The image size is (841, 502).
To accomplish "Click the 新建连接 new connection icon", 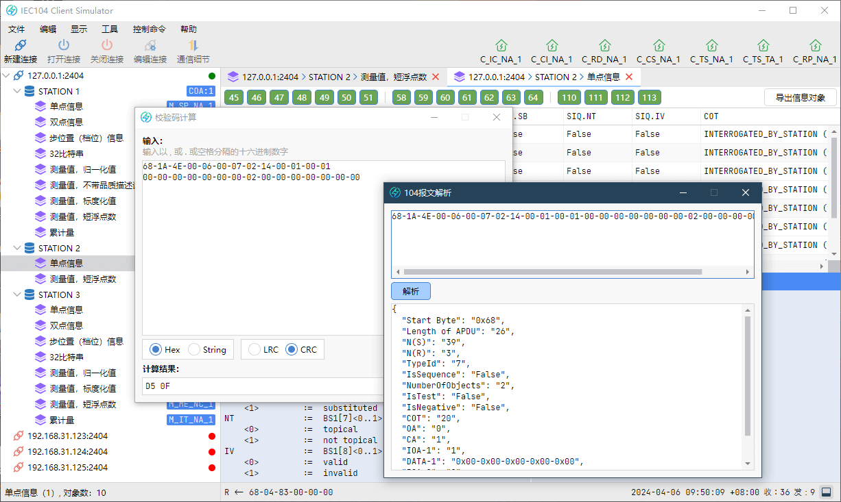I will tap(20, 45).
